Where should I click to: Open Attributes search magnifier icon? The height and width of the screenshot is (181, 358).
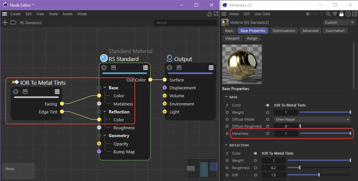pos(328,14)
